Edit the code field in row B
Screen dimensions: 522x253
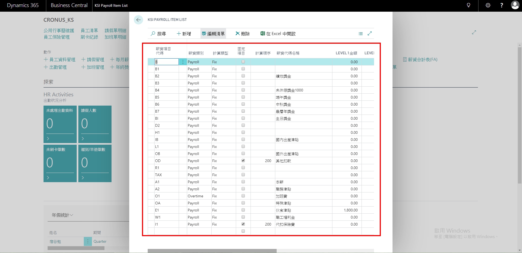pos(166,62)
